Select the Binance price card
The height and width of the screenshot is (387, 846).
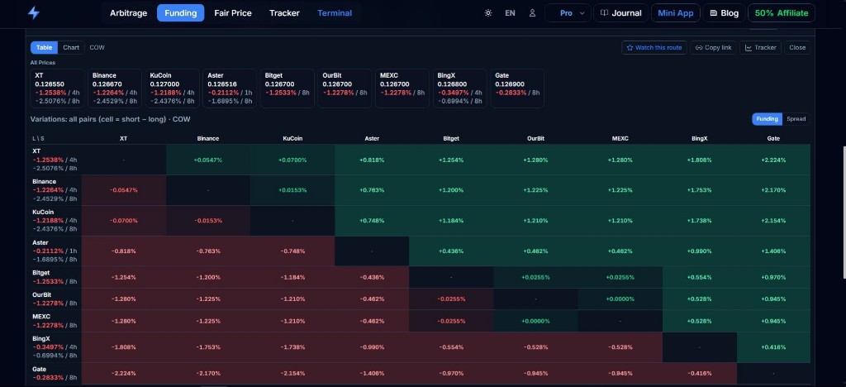[x=114, y=88]
